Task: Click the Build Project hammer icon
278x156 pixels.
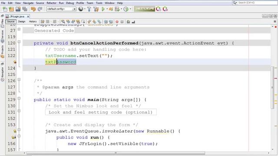Action: [x=89, y=9]
